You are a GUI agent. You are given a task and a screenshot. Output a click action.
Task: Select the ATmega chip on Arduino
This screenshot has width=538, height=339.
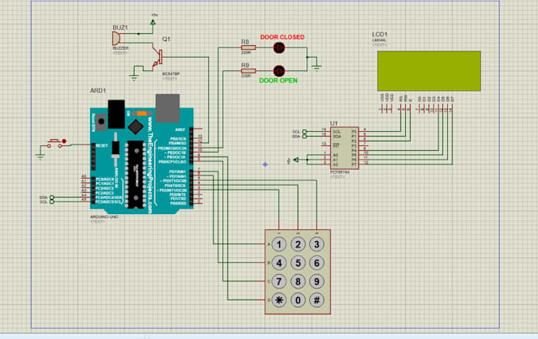(x=135, y=174)
